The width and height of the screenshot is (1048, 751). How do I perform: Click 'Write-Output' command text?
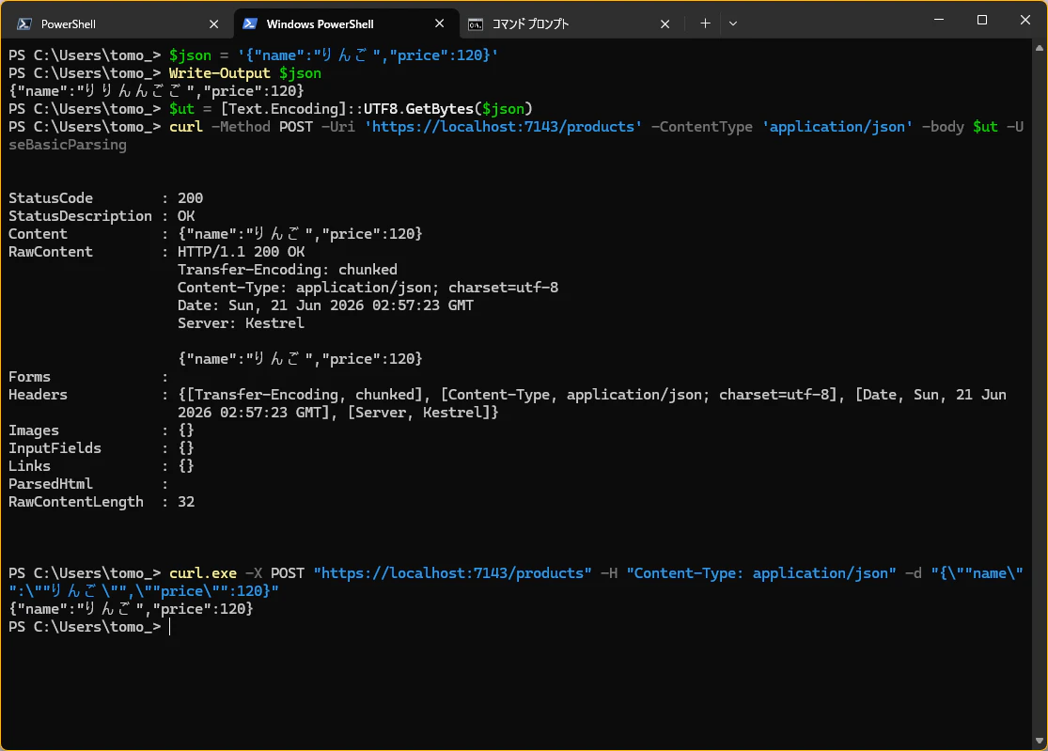219,73
